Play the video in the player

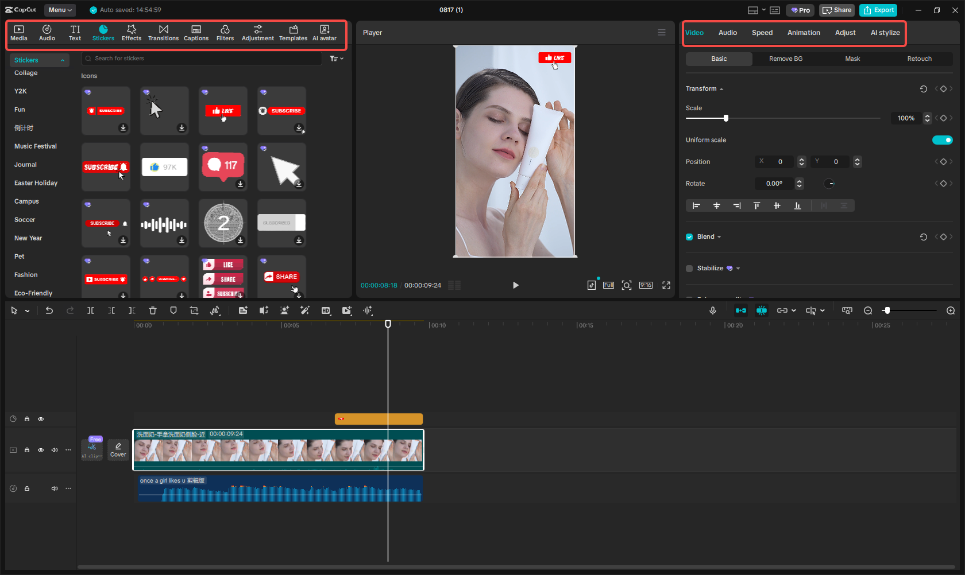[x=515, y=285]
